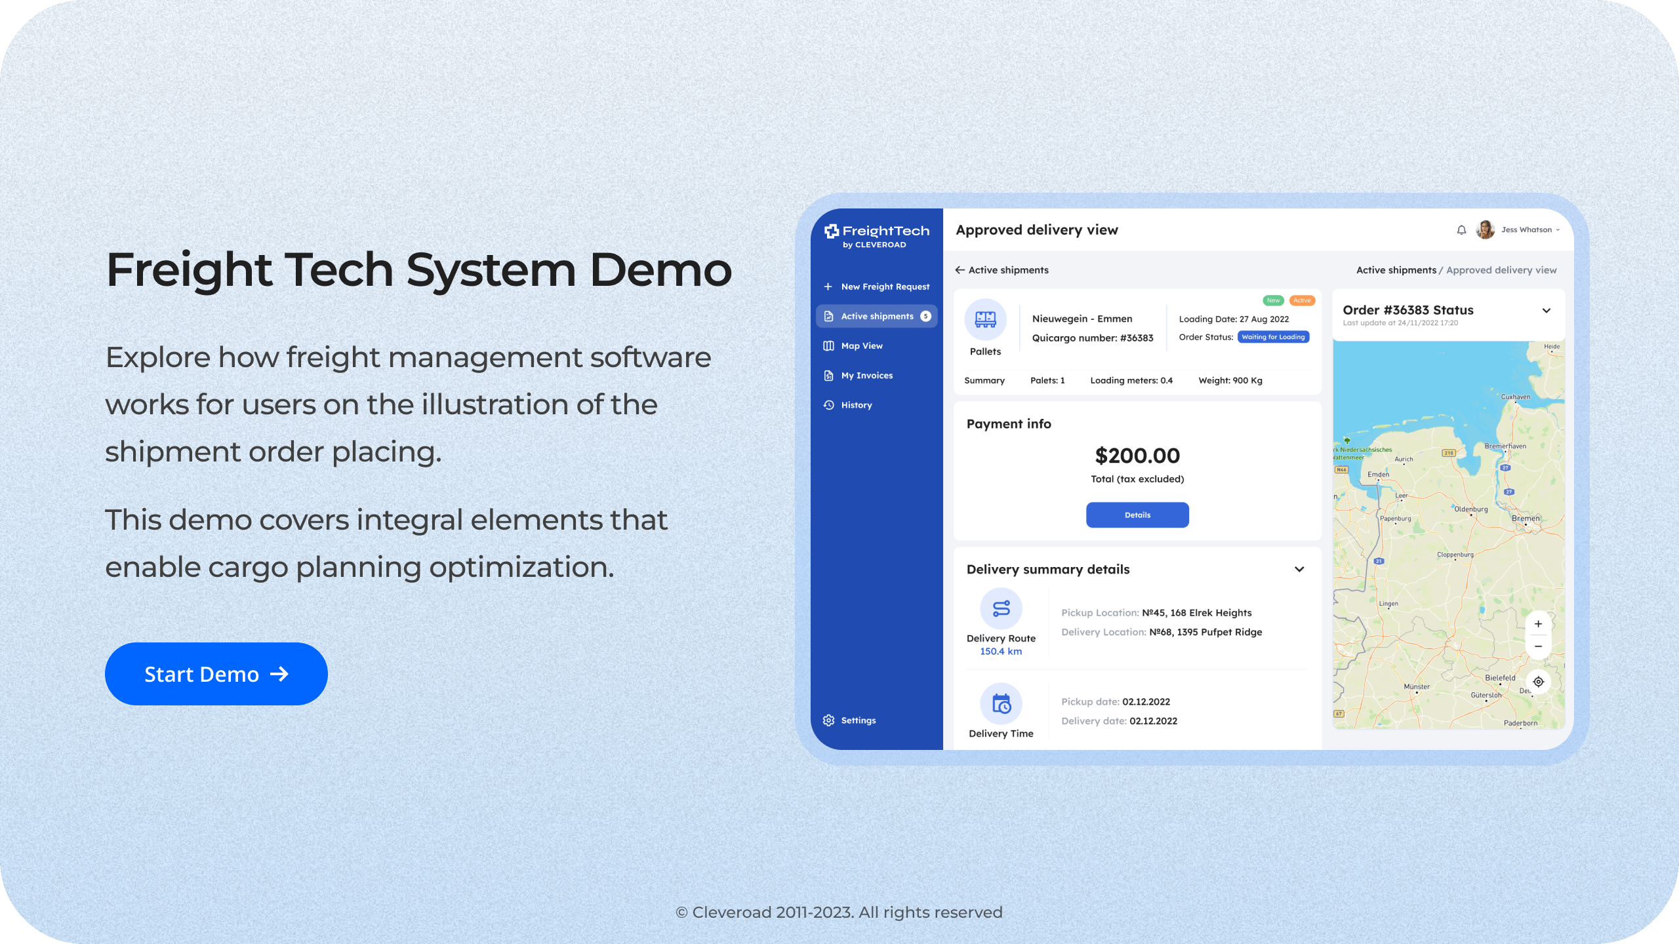Click the Delivery Route icon
The image size is (1679, 944).
(x=1001, y=609)
